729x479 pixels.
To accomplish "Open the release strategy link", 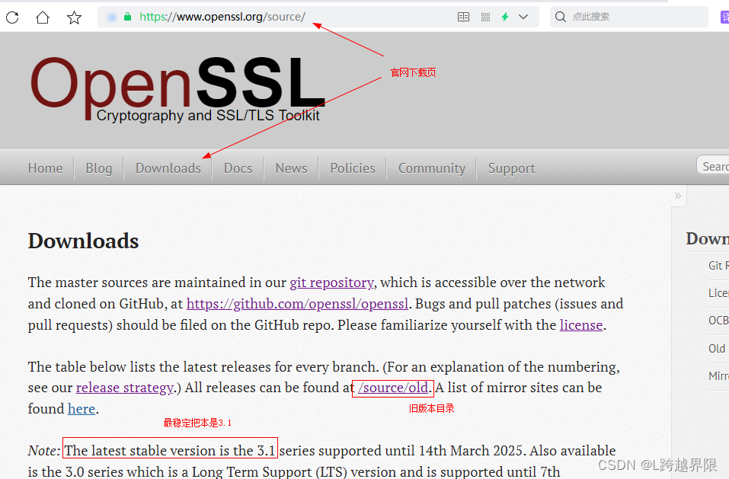I will pos(124,388).
